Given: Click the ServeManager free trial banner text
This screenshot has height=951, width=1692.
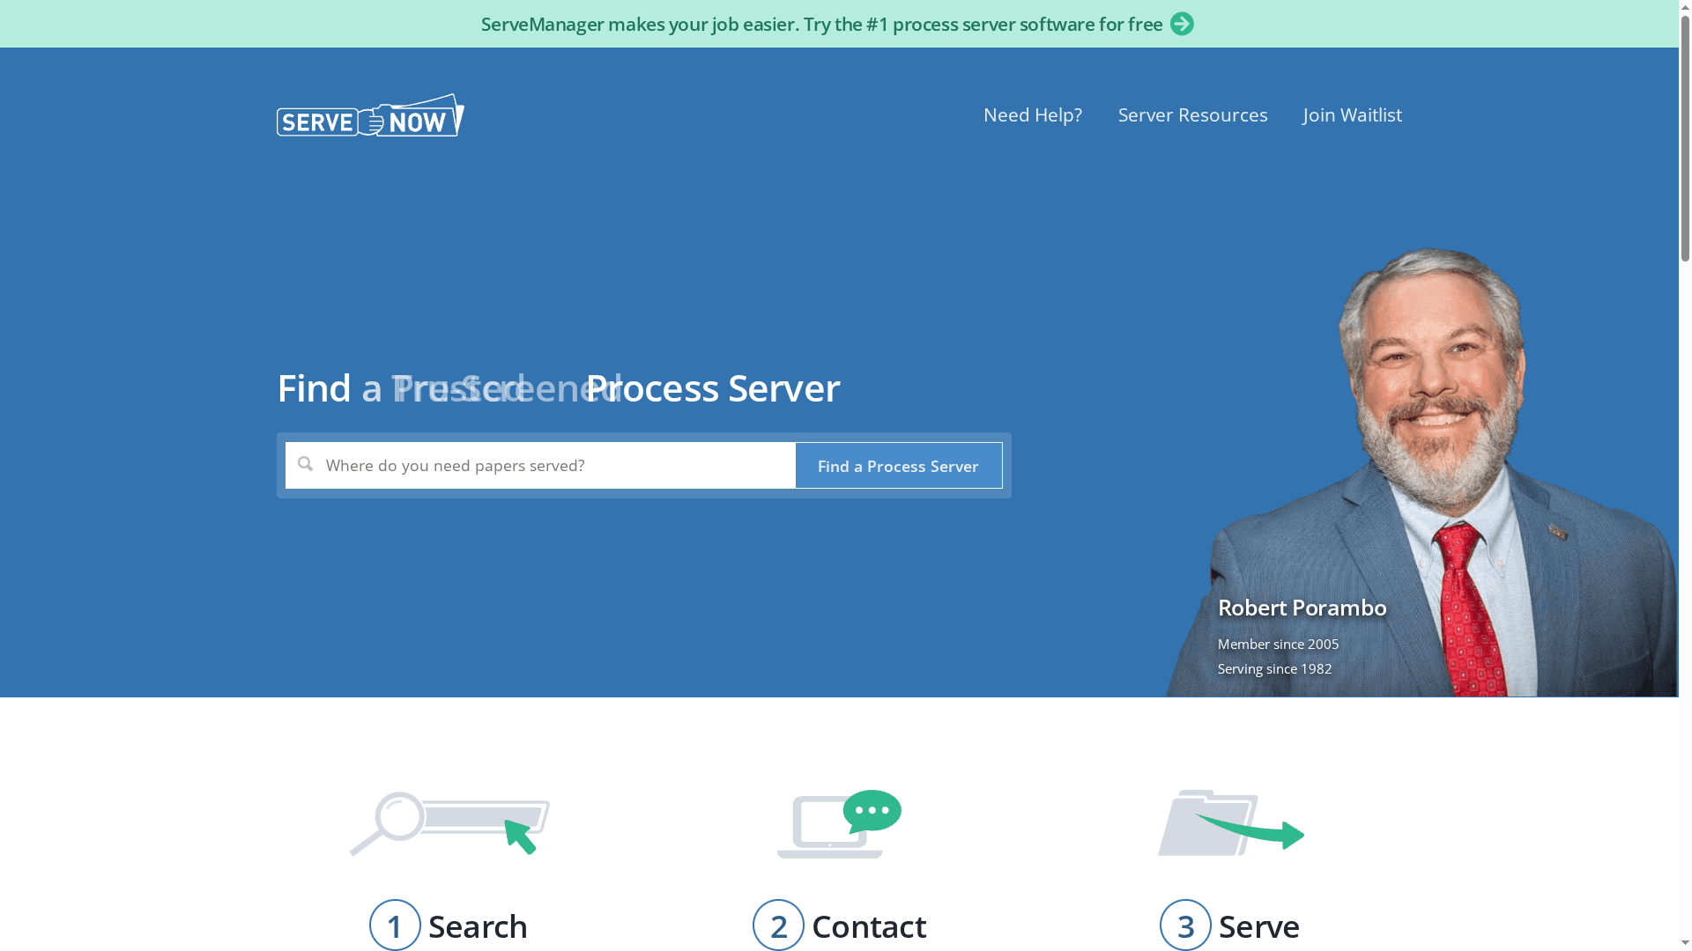Looking at the screenshot, I should 820,24.
